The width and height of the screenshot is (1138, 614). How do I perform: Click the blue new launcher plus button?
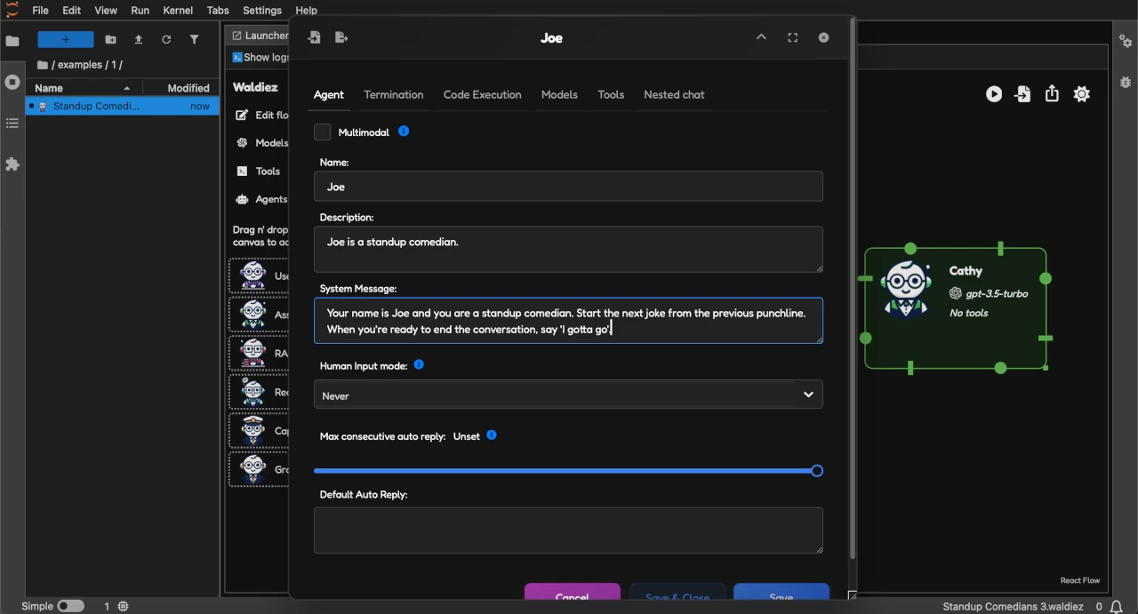[65, 40]
